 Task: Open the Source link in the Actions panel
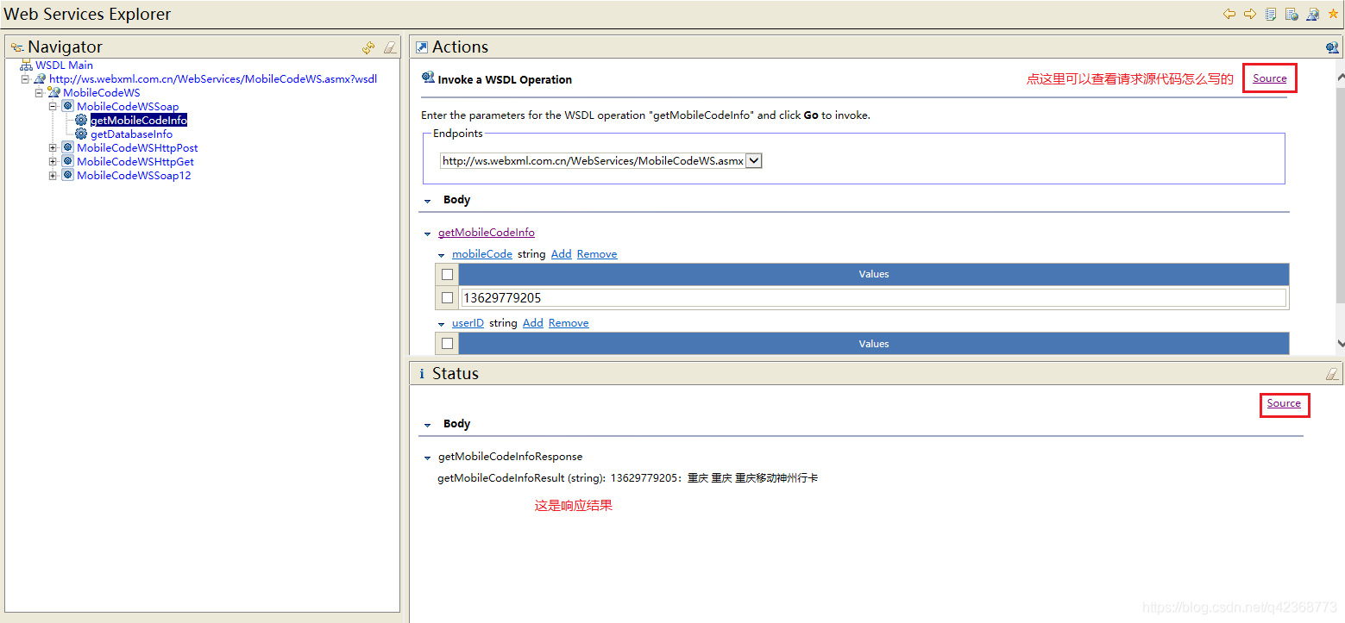1269,78
